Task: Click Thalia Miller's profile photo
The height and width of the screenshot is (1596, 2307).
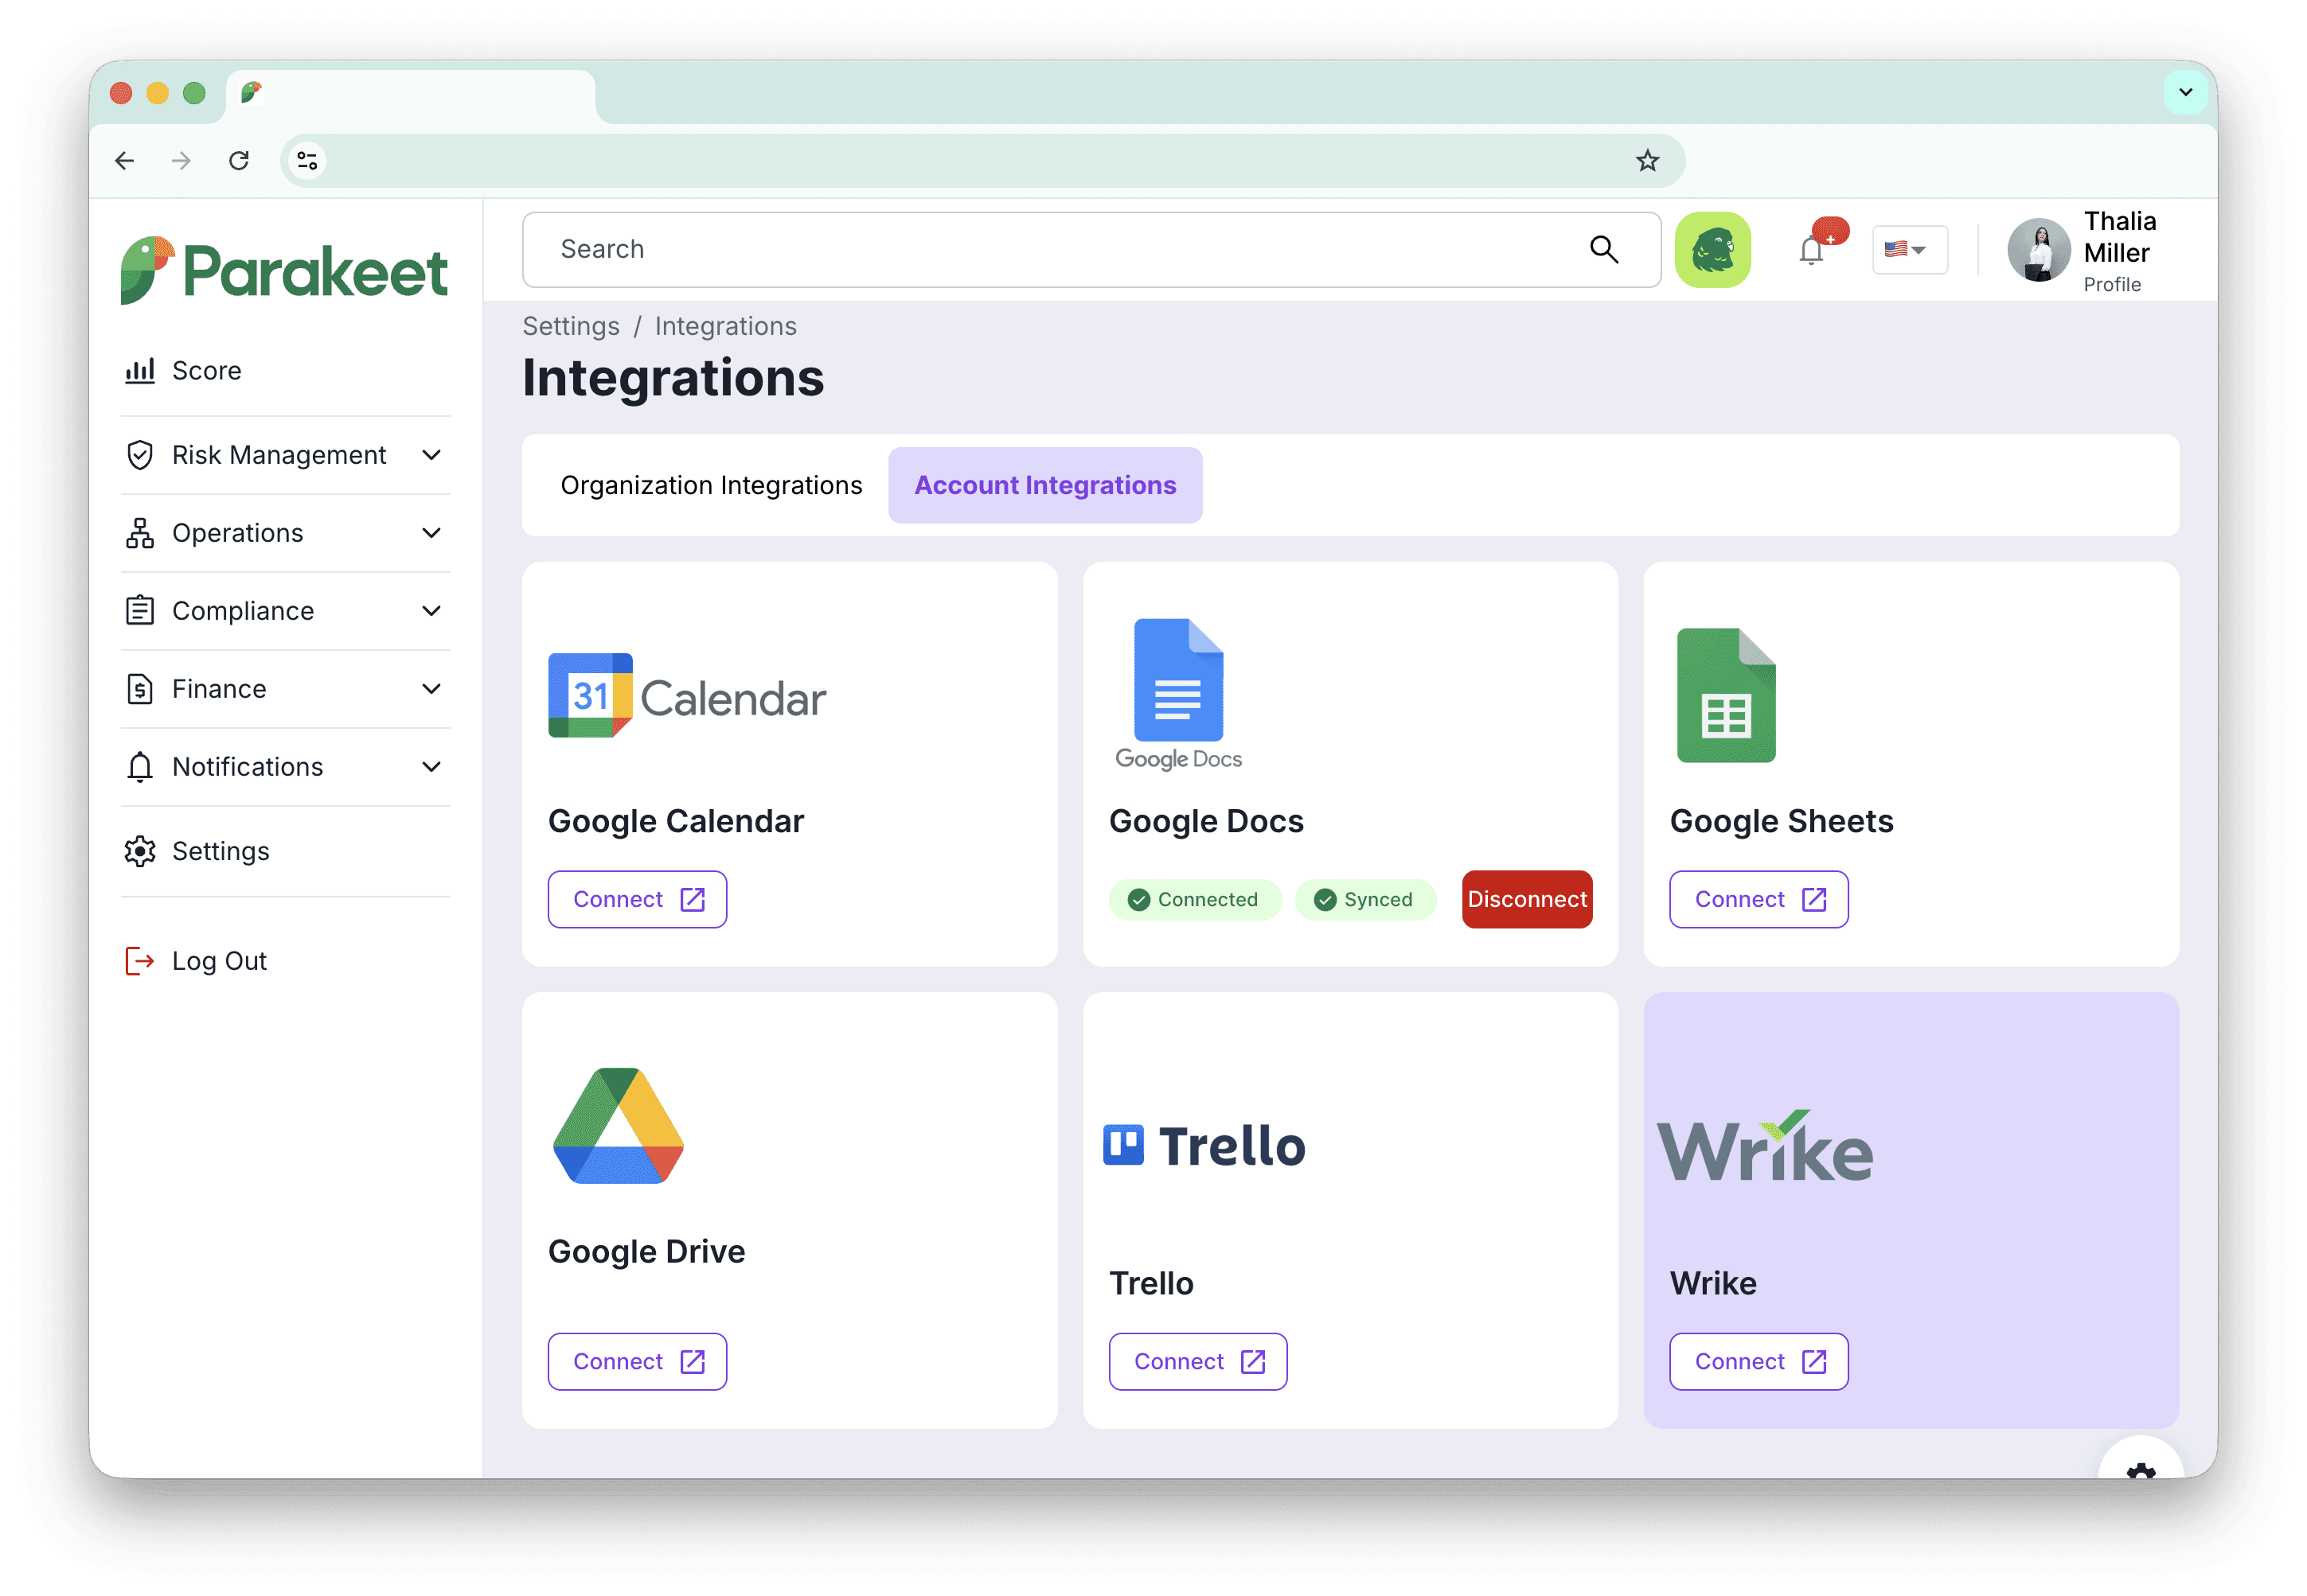Action: click(2039, 250)
